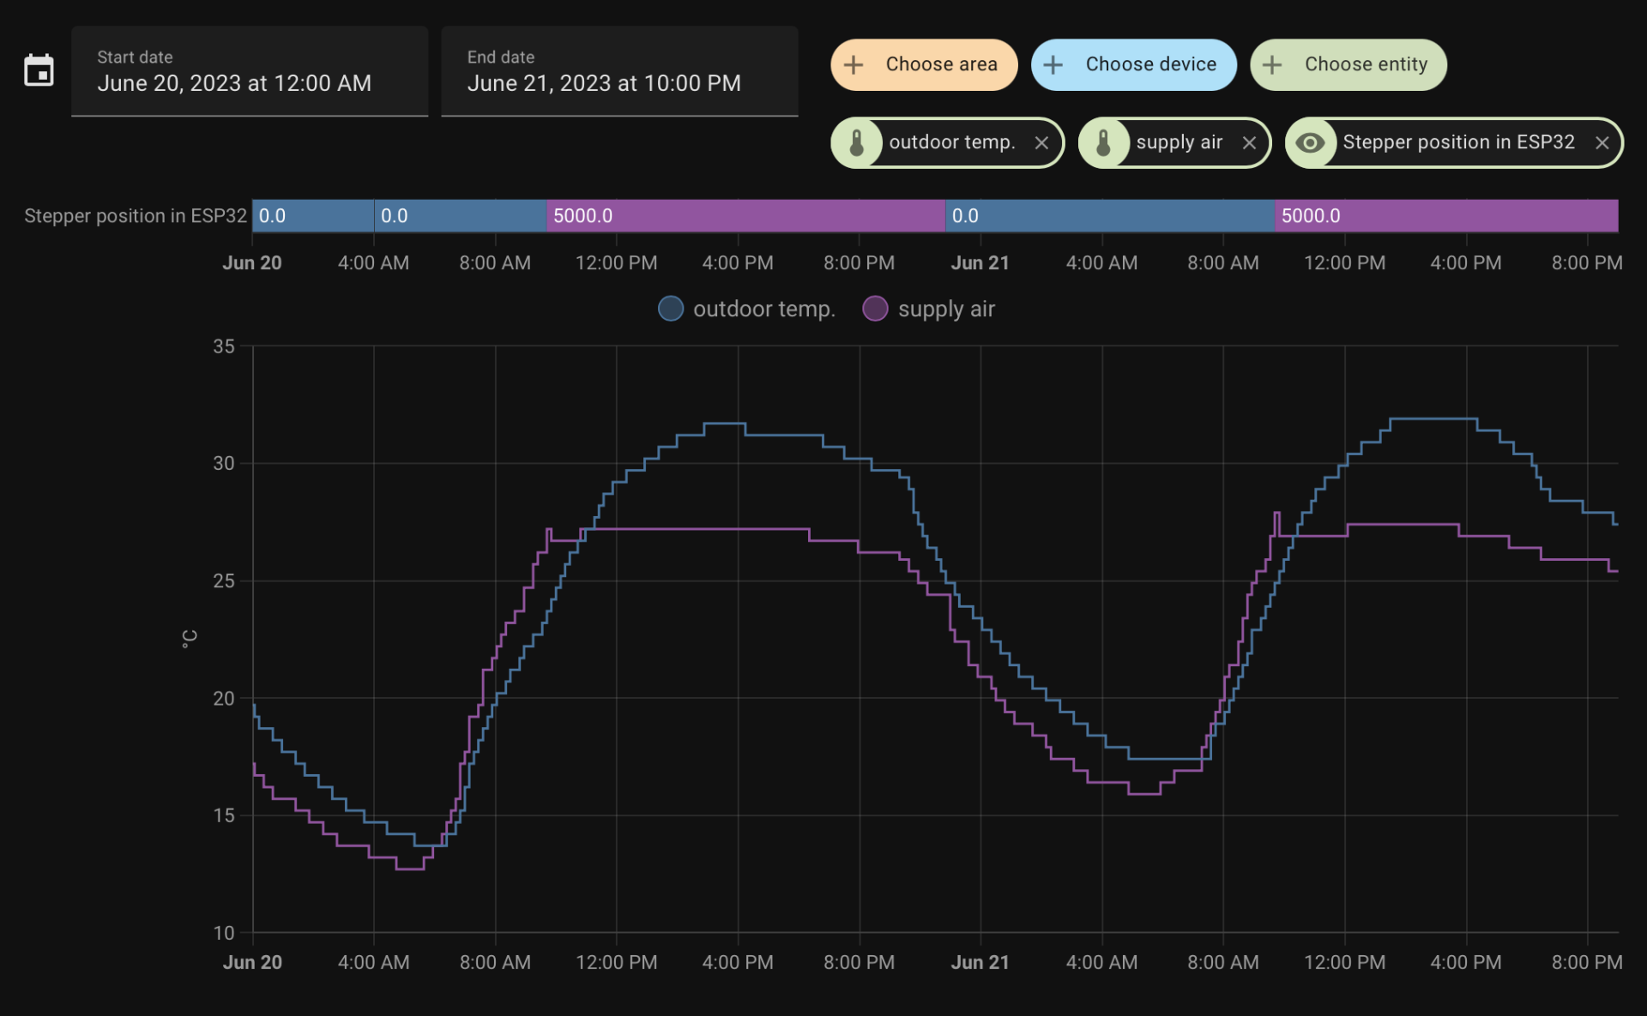1647x1016 pixels.
Task: Click the calendar date picker icon
Action: coord(39,71)
